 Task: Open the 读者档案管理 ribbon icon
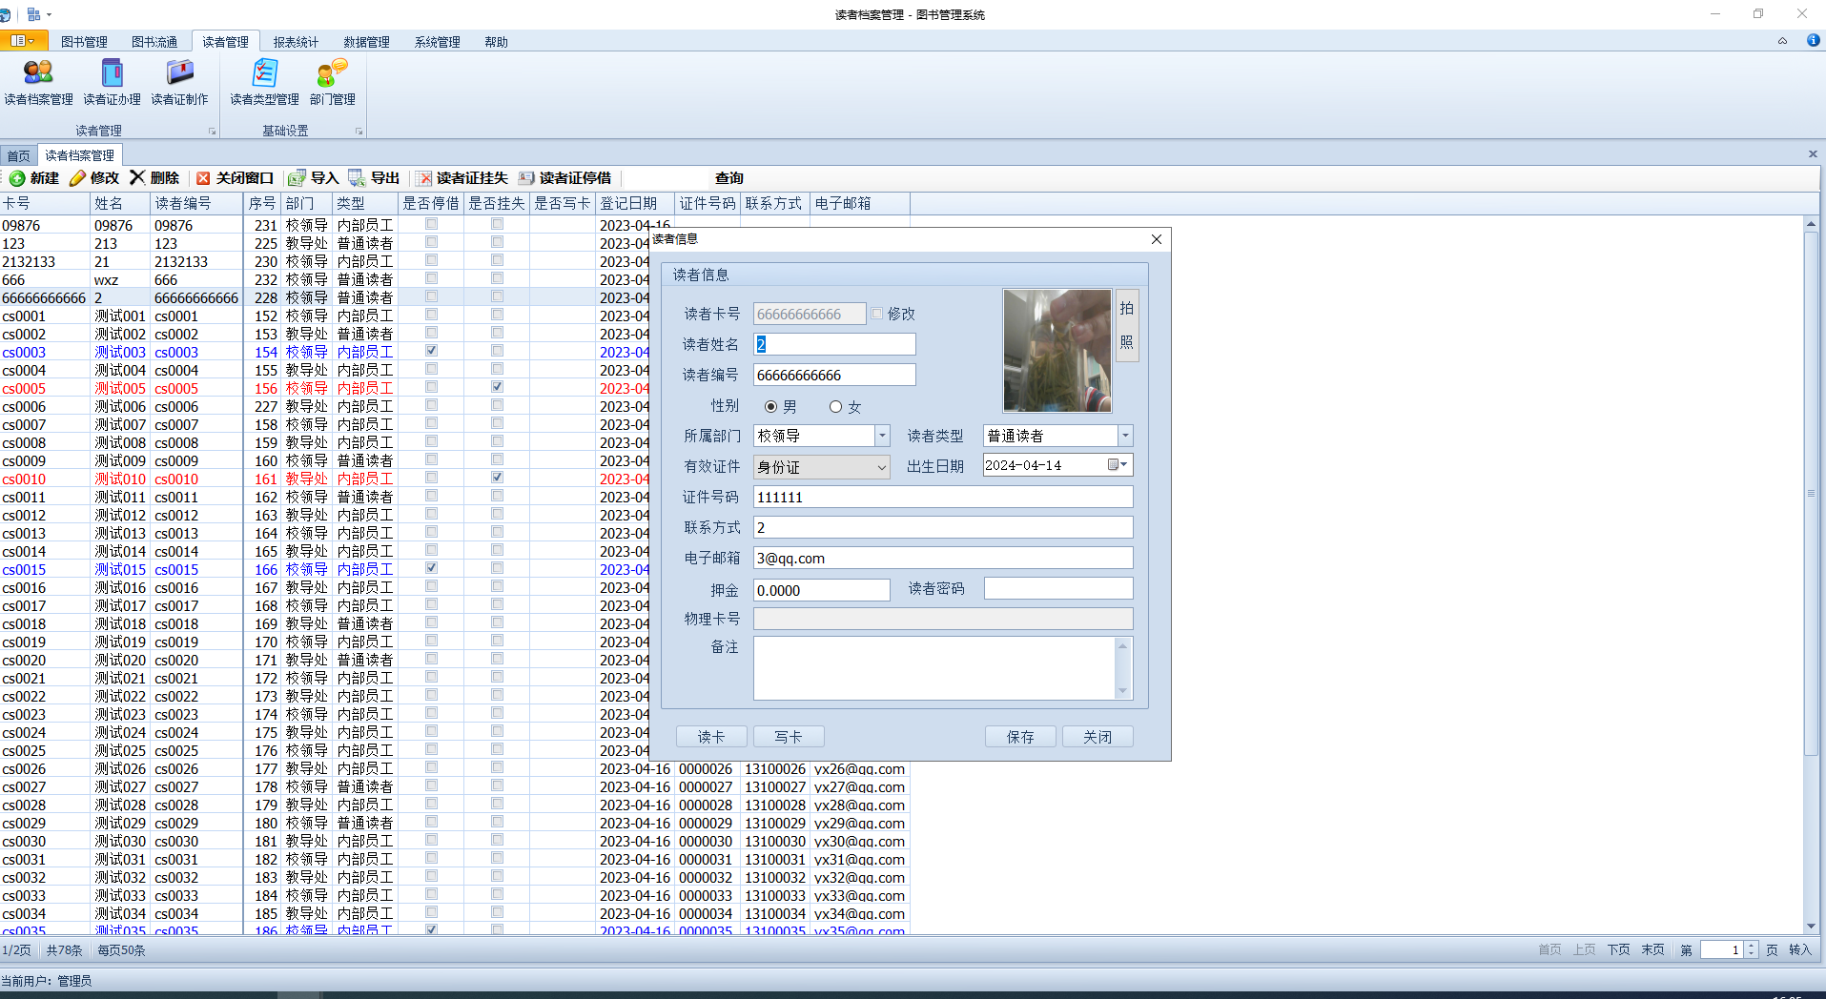point(38,74)
